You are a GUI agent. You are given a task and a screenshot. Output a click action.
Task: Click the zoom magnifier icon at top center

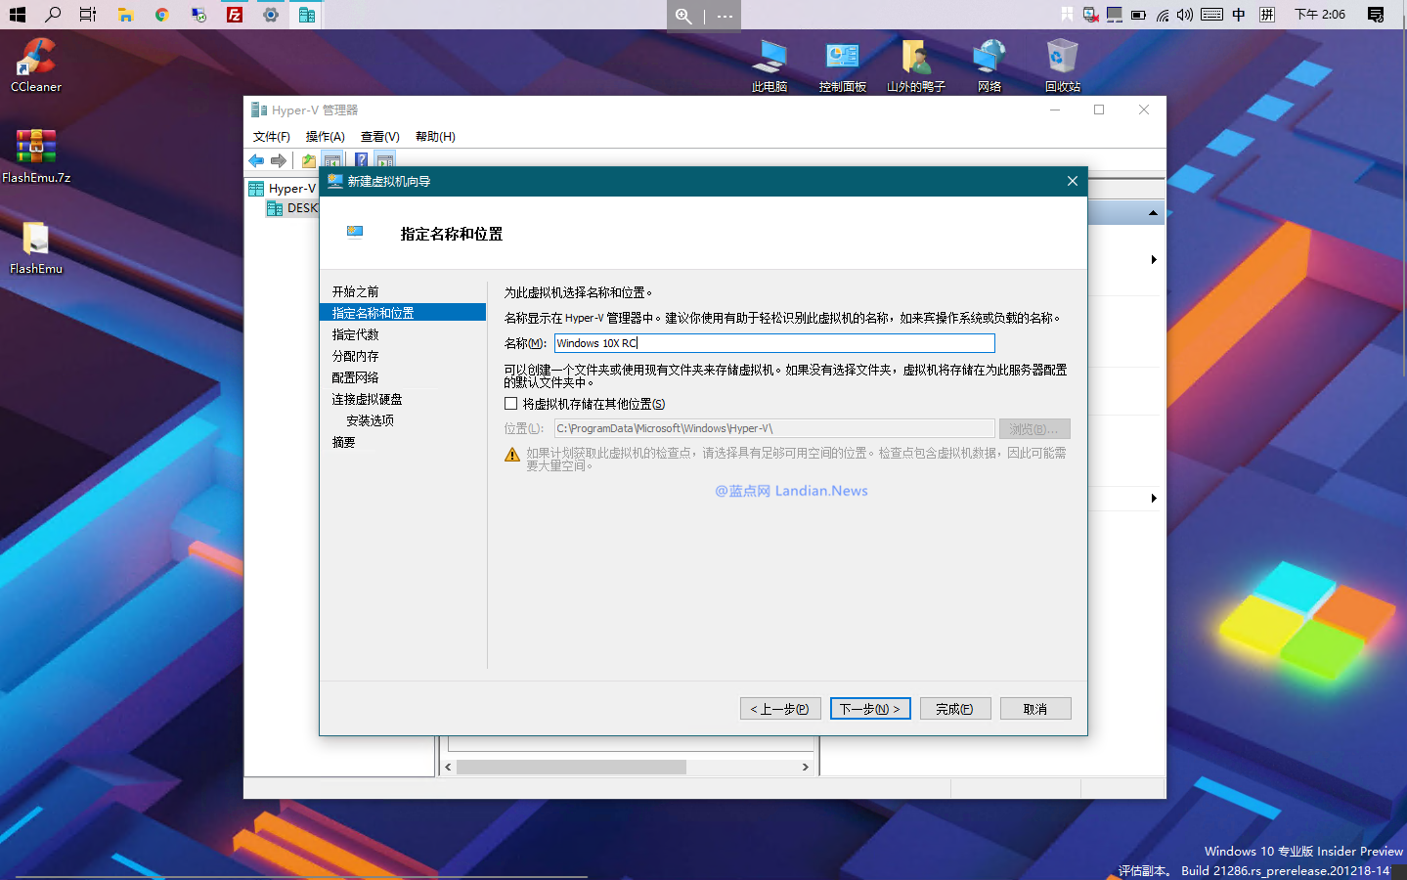point(683,16)
